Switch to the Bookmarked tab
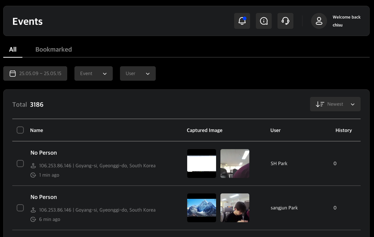 tap(53, 50)
